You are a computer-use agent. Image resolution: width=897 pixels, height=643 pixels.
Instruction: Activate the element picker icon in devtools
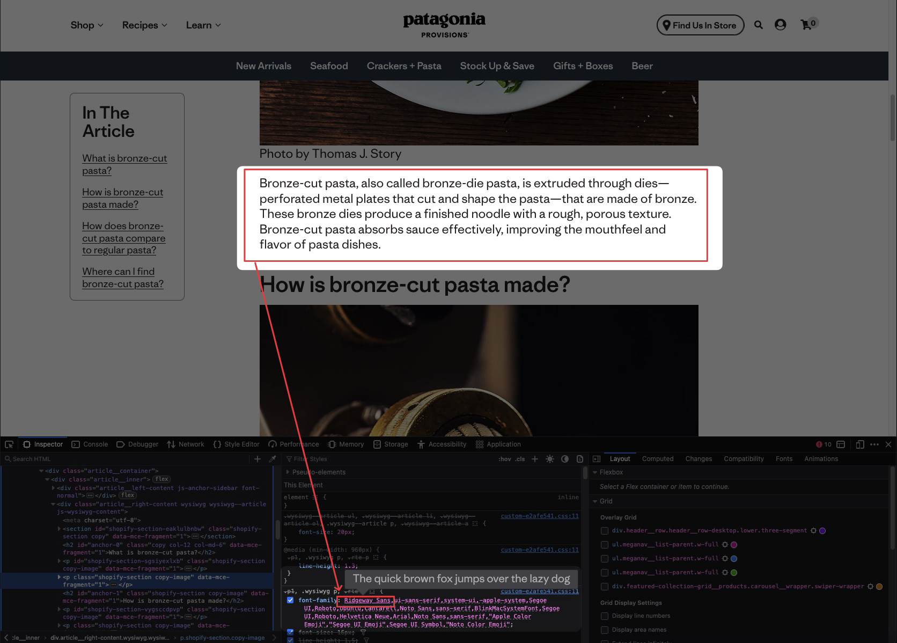click(x=9, y=444)
